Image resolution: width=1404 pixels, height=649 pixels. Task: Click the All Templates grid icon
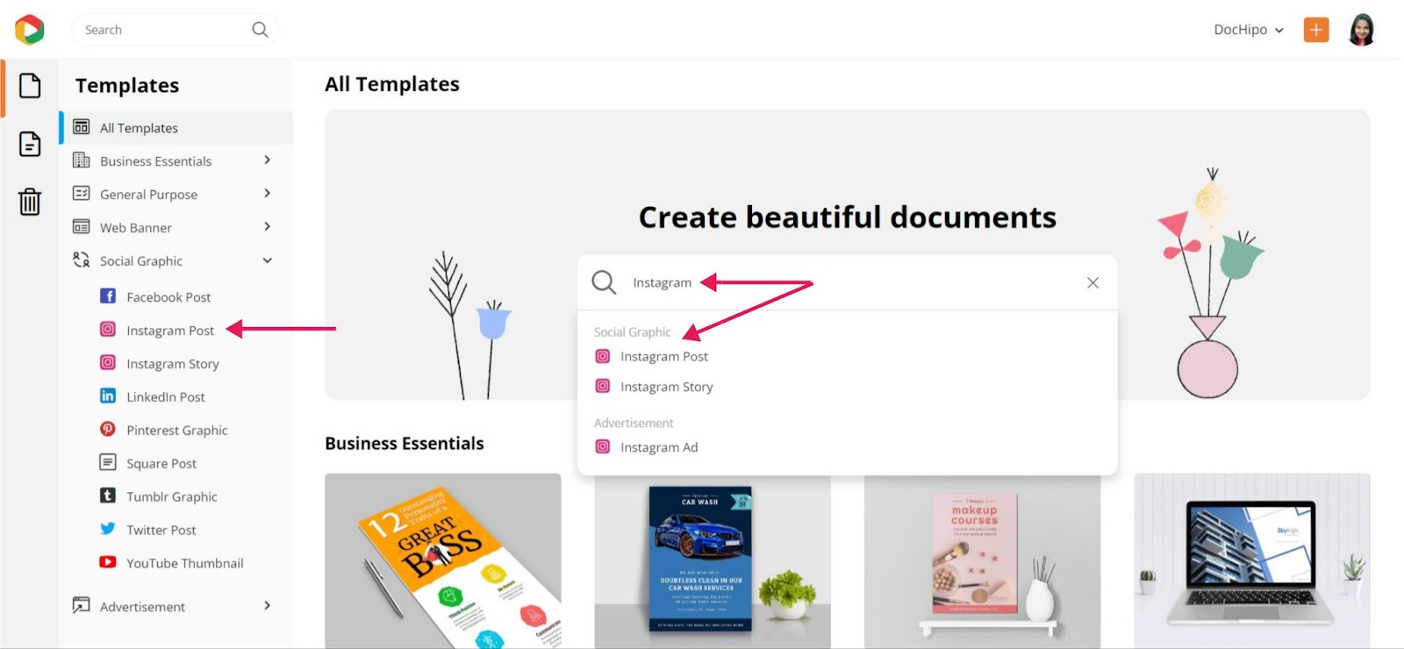click(82, 127)
